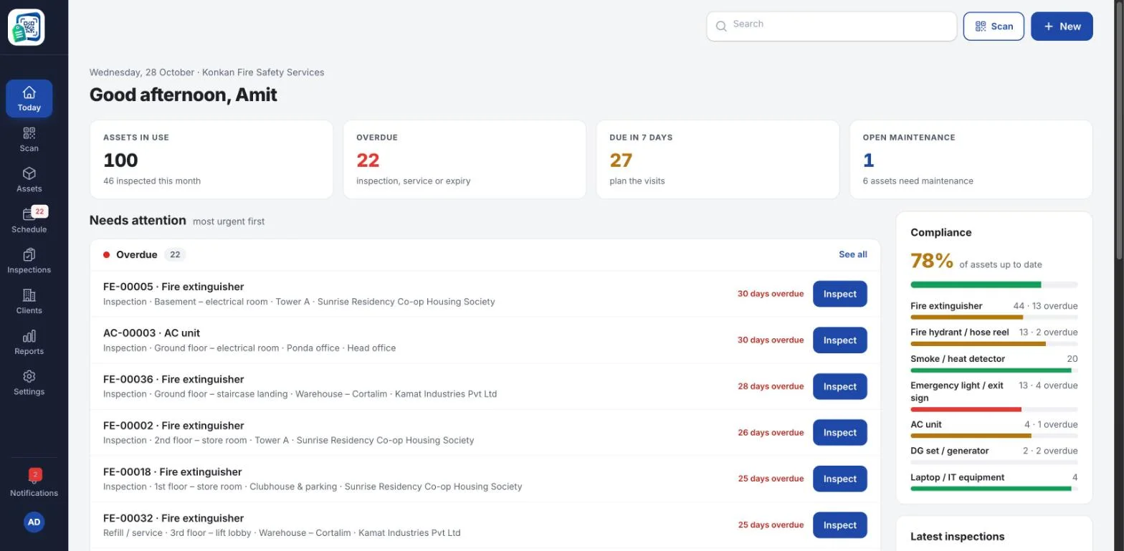Viewport: 1124px width, 551px height.
Task: Navigate to the Clients section
Action: tap(29, 302)
